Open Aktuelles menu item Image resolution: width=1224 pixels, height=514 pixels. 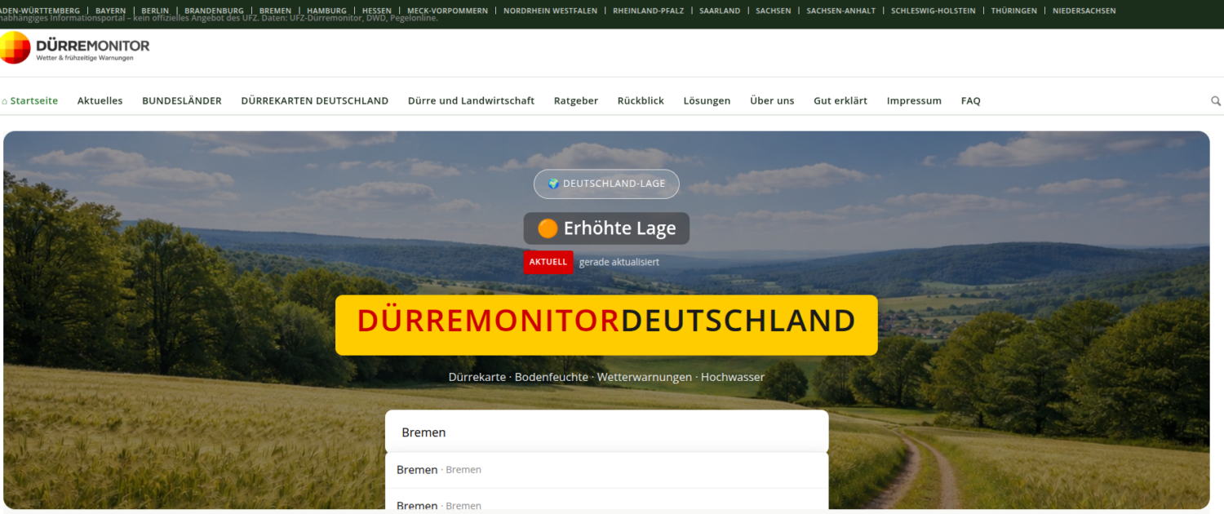tap(100, 101)
